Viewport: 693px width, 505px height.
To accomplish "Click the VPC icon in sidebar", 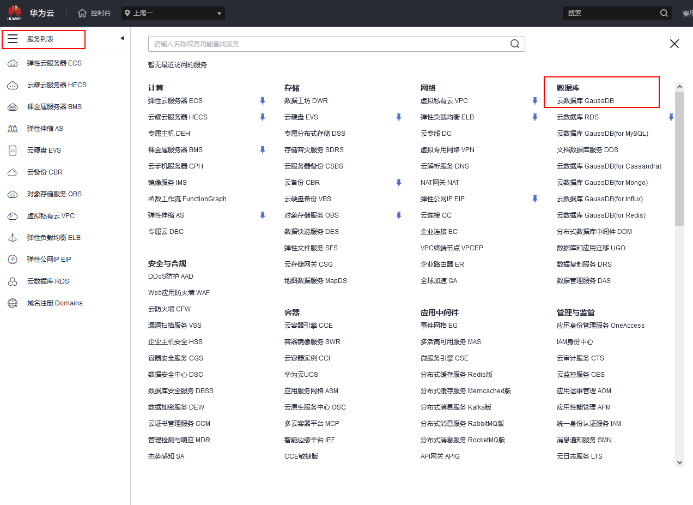I will pos(13,216).
